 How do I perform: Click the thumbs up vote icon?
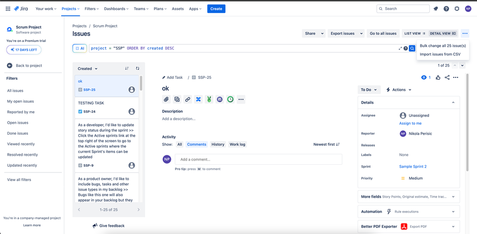[438, 77]
